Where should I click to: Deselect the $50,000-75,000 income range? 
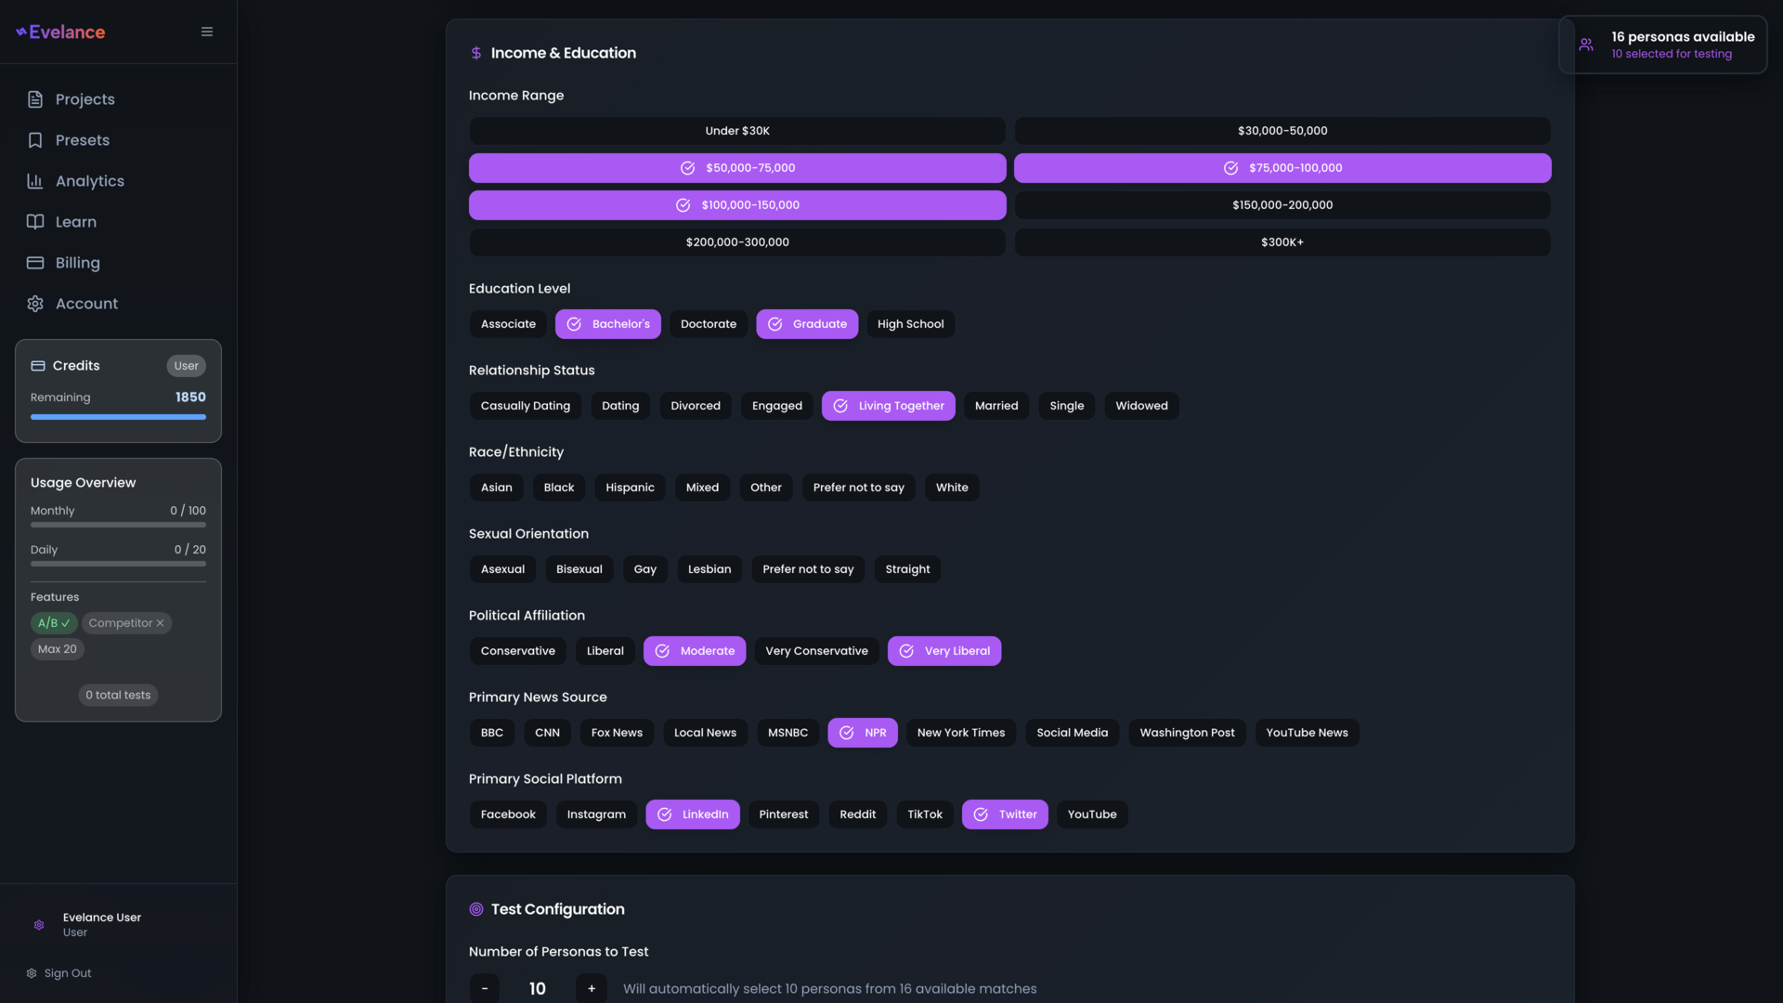click(x=736, y=168)
